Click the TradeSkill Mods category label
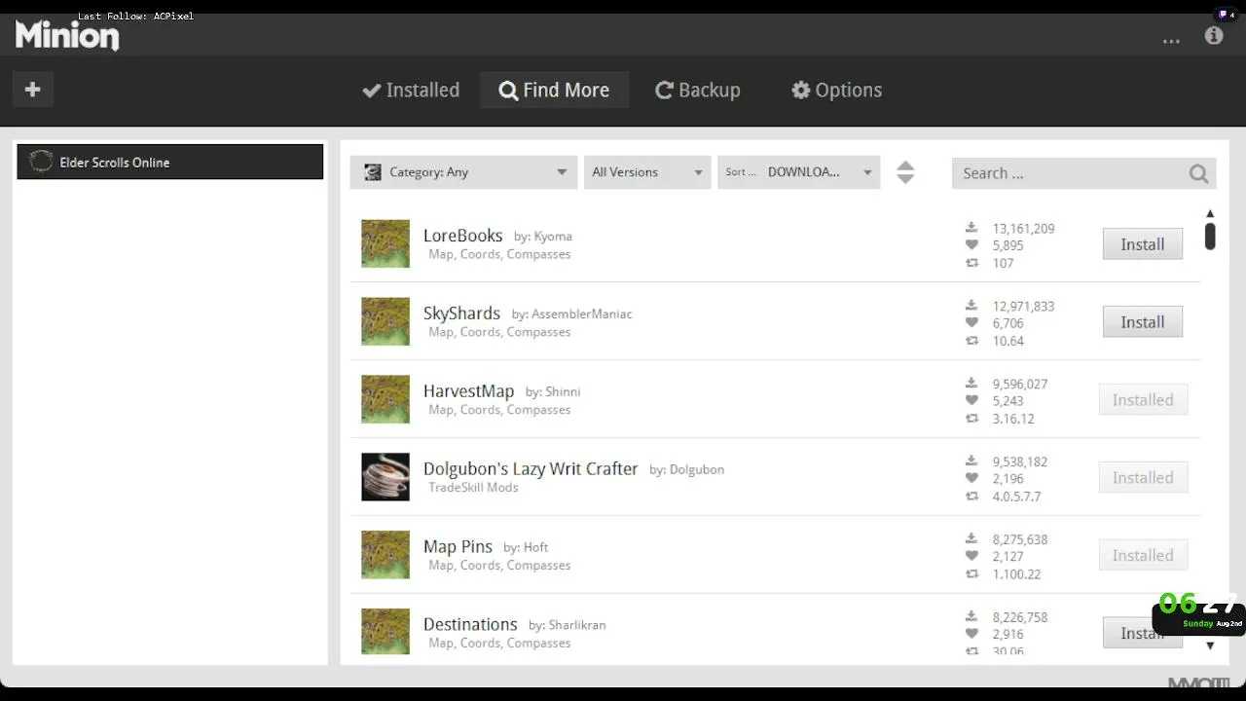The width and height of the screenshot is (1246, 701). (473, 488)
